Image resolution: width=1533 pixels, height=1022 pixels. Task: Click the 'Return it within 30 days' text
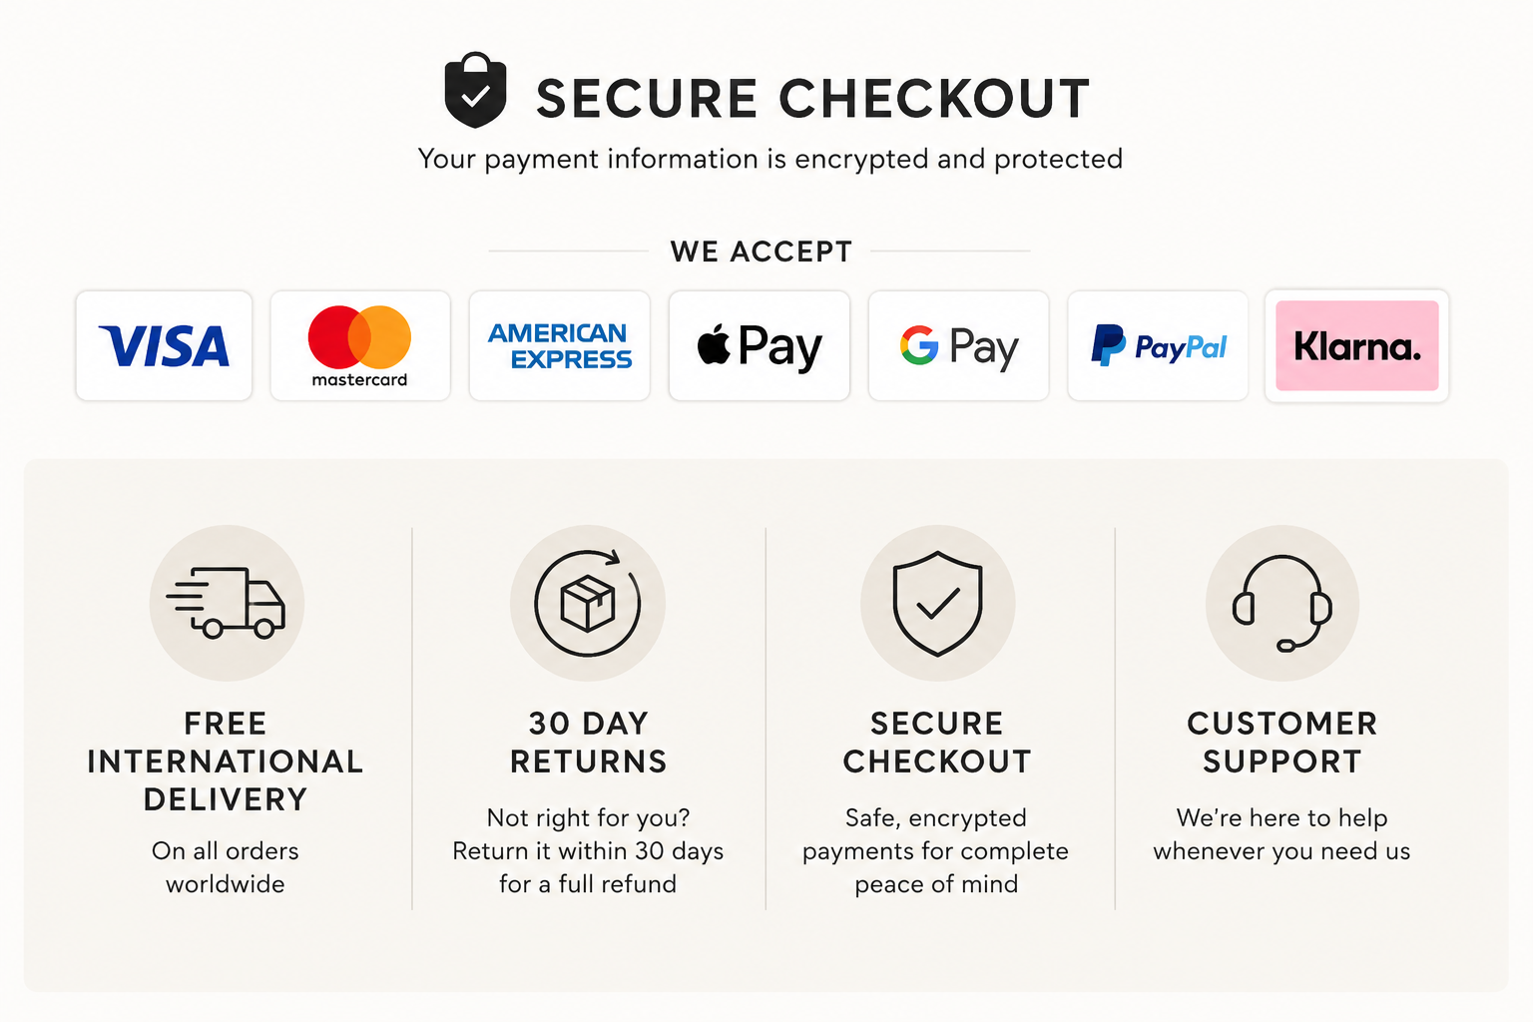(588, 851)
